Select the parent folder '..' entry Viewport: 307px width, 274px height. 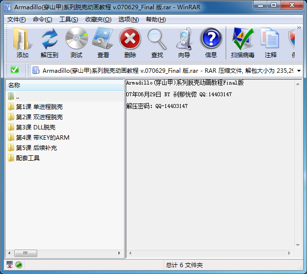(x=65, y=97)
